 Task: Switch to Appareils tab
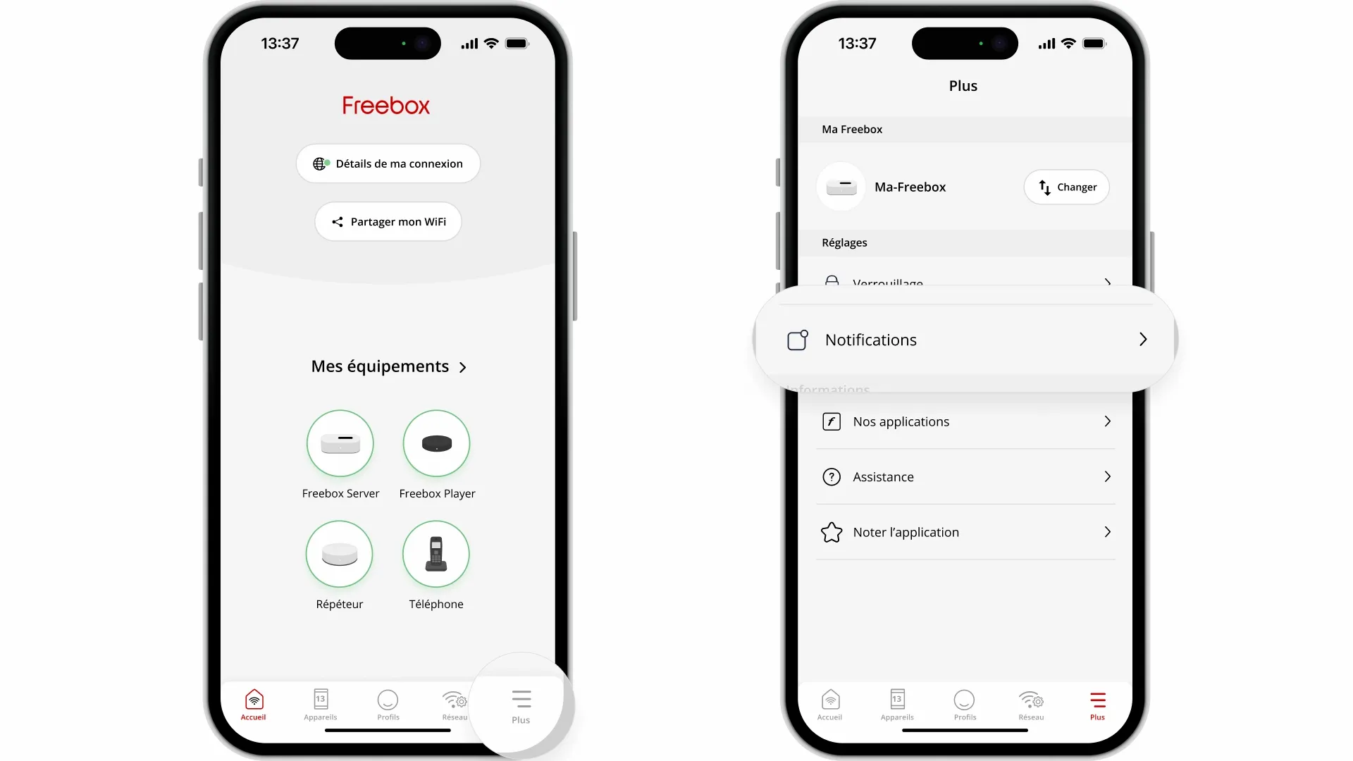coord(321,705)
